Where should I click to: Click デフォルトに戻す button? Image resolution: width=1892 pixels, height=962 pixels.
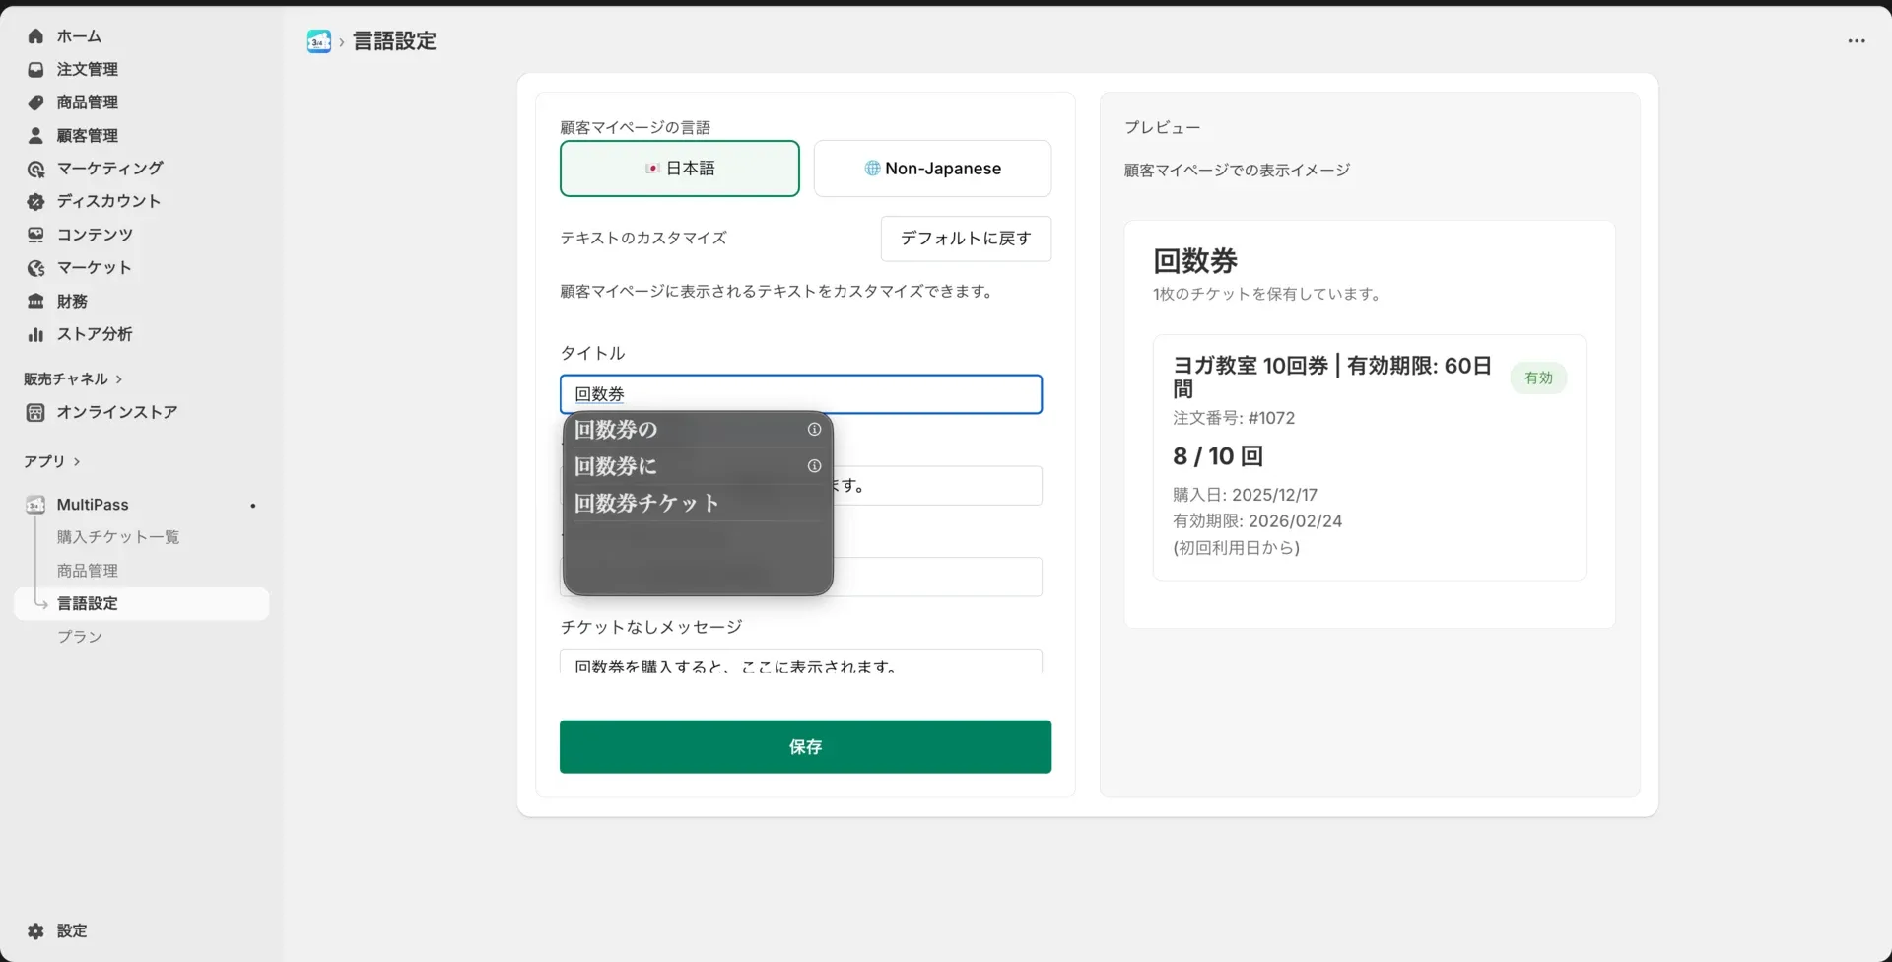click(x=966, y=239)
